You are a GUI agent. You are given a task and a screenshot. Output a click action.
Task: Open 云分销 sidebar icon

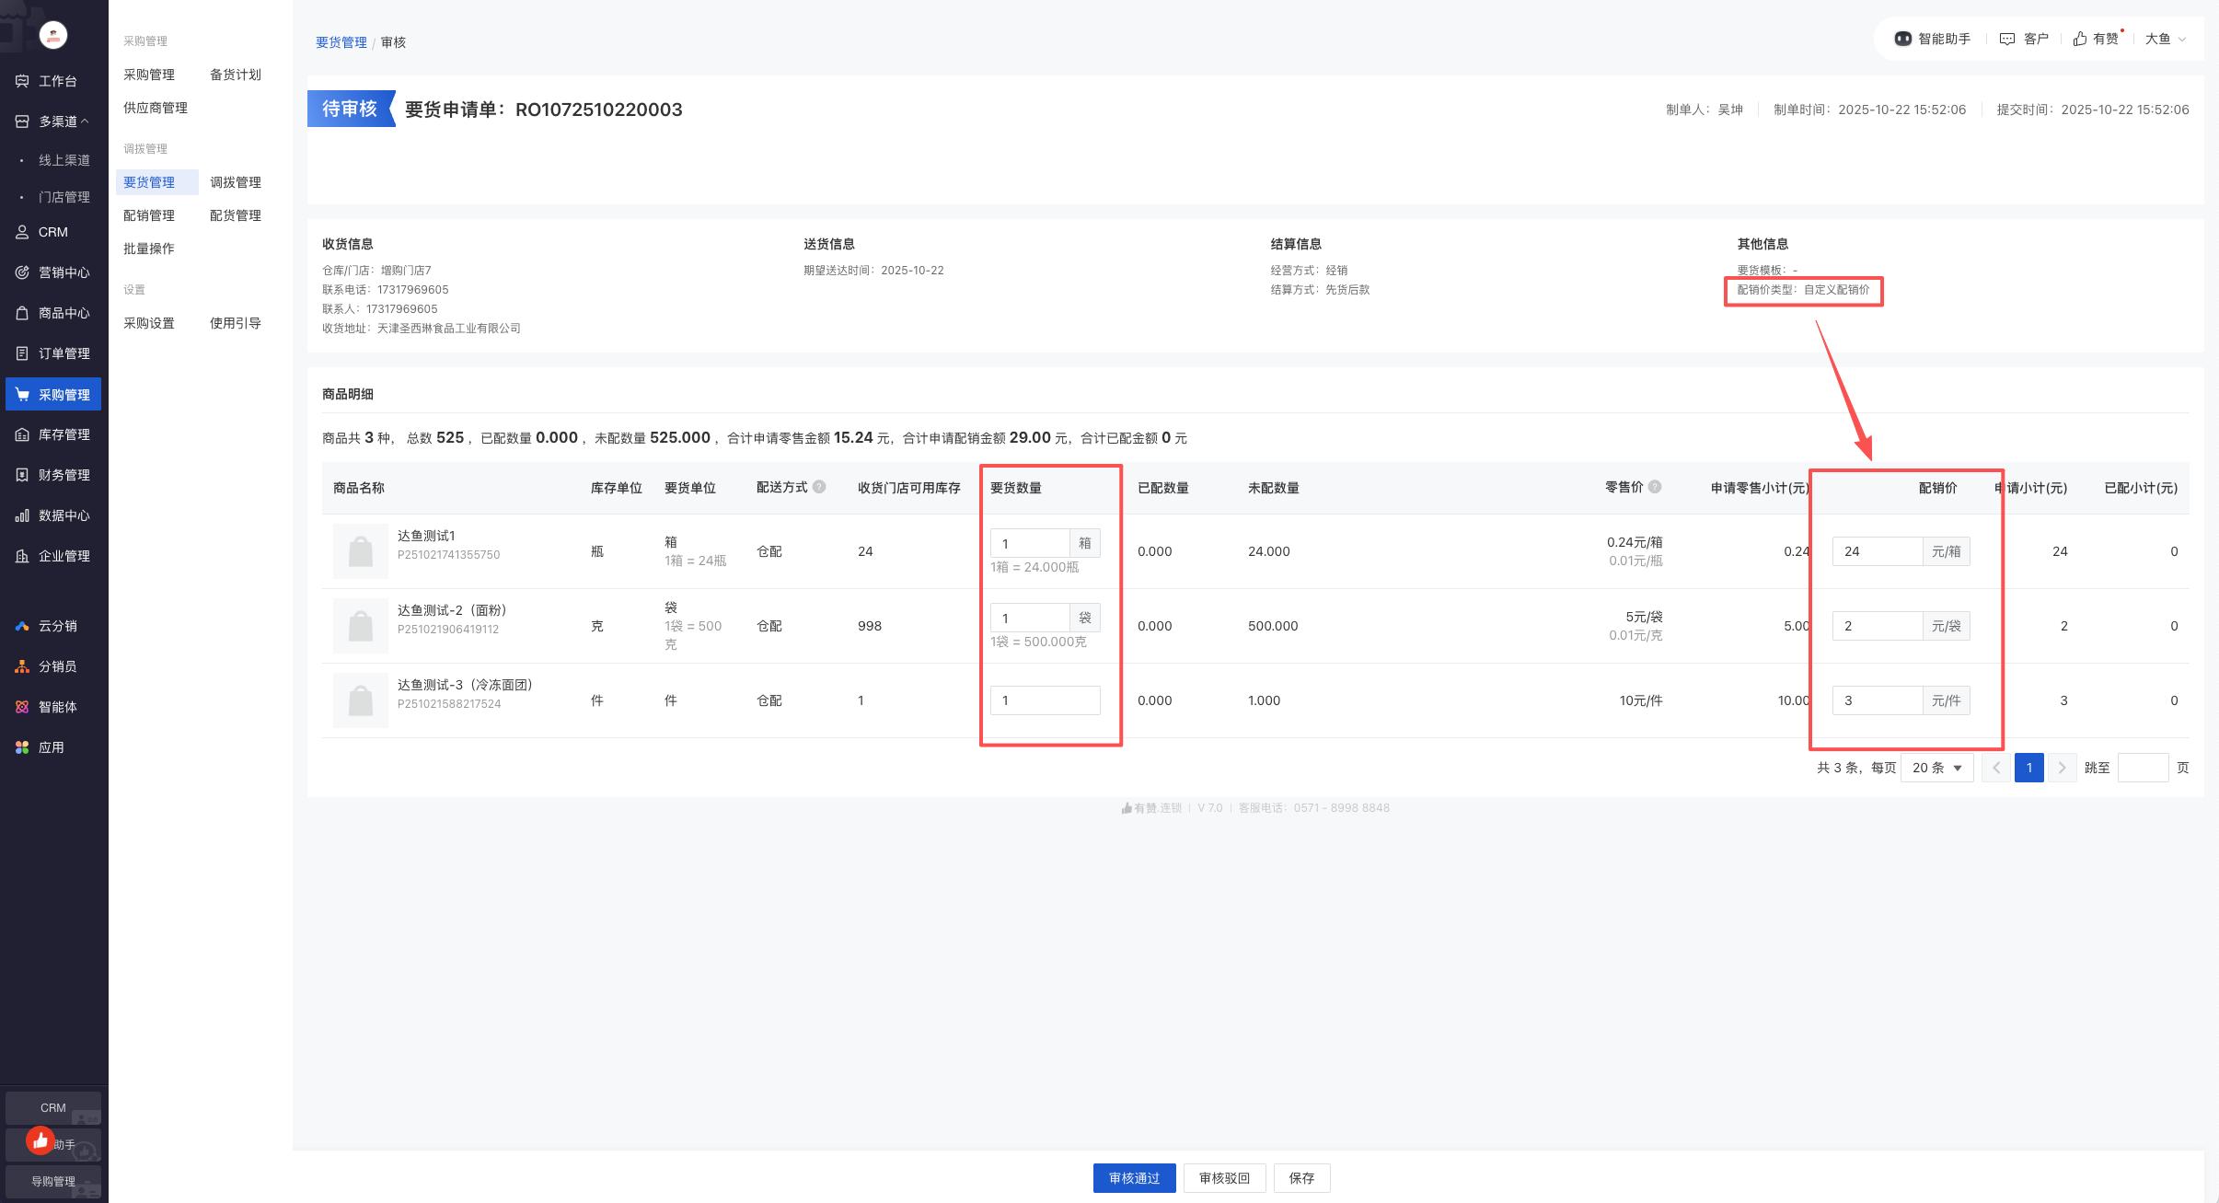(22, 626)
